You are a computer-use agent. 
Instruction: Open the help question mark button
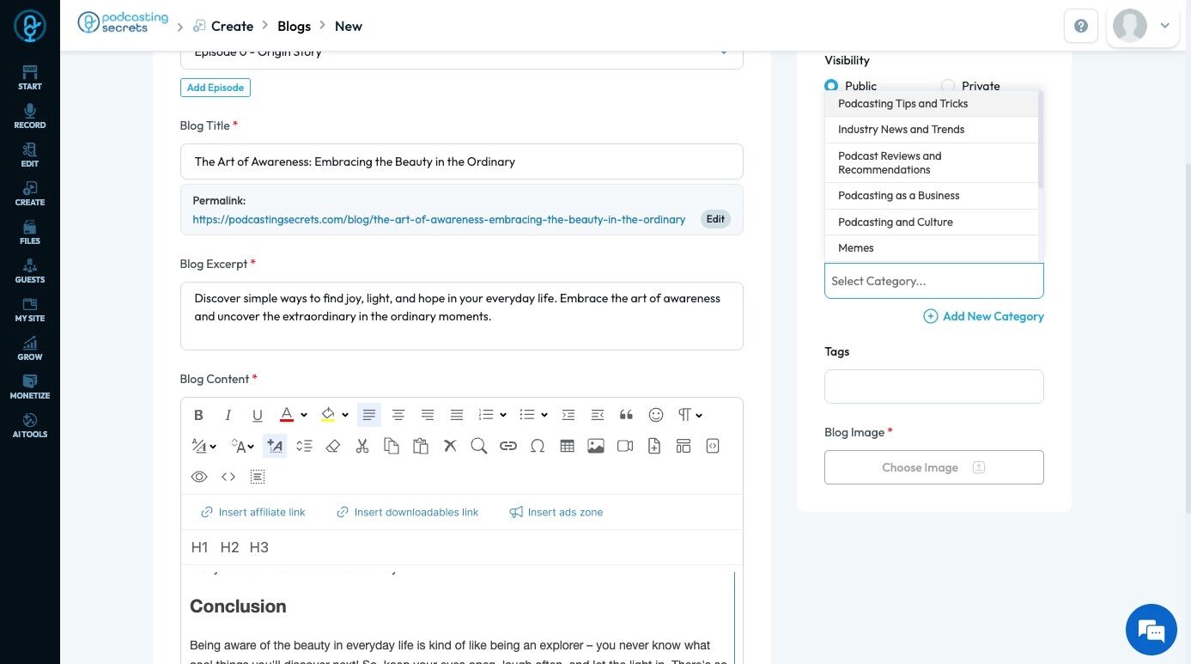[1081, 26]
